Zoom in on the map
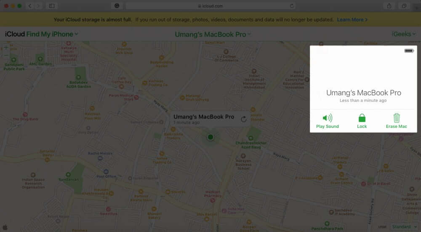Image resolution: width=421 pixels, height=232 pixels. tap(6, 48)
